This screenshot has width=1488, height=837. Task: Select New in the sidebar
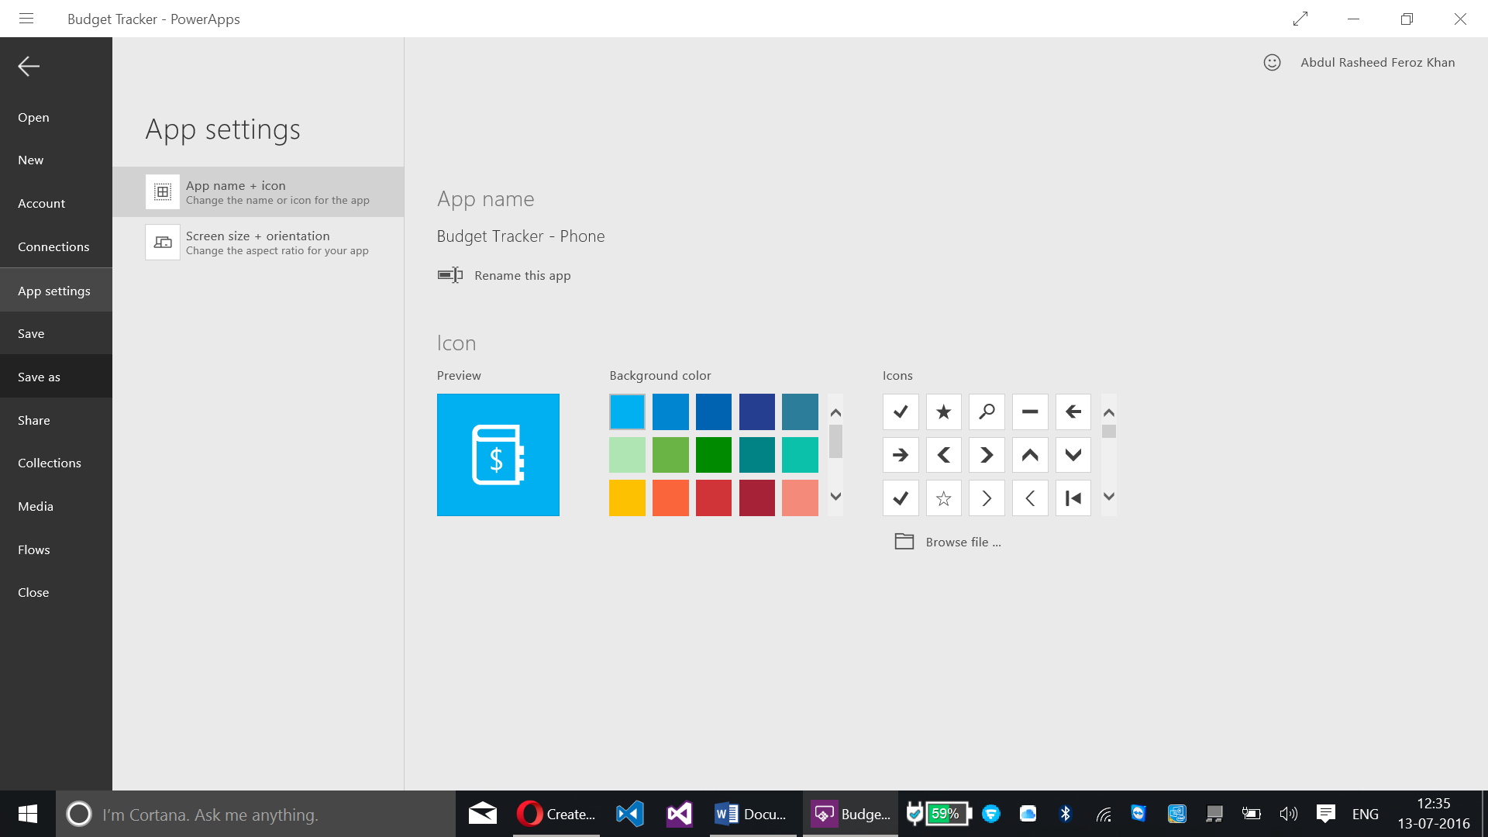click(x=56, y=160)
